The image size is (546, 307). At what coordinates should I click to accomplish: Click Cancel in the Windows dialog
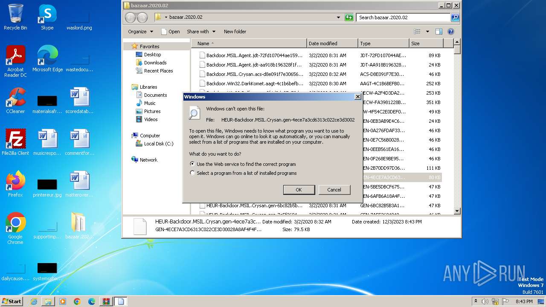click(x=334, y=190)
